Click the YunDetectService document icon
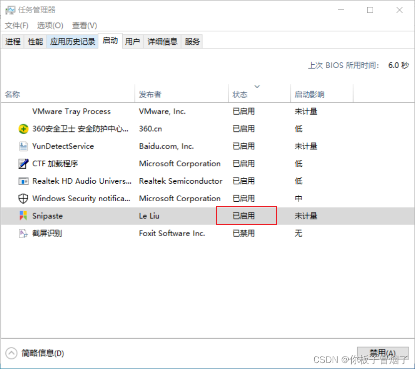Screen dimensions: 415x369 23,146
